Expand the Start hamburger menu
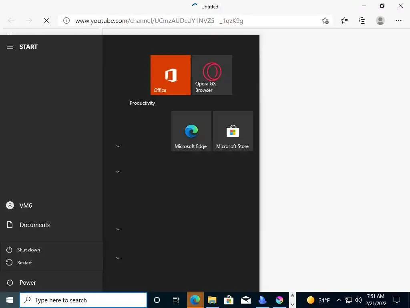The width and height of the screenshot is (410, 308). pyautogui.click(x=10, y=47)
